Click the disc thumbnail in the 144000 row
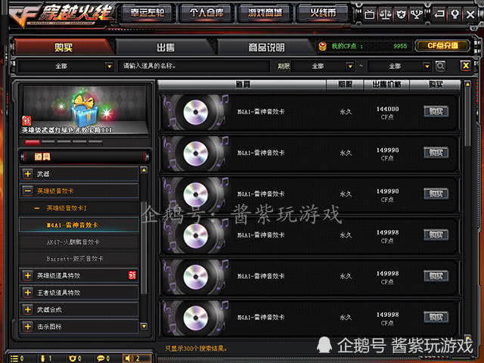The image size is (484, 363). (x=195, y=112)
